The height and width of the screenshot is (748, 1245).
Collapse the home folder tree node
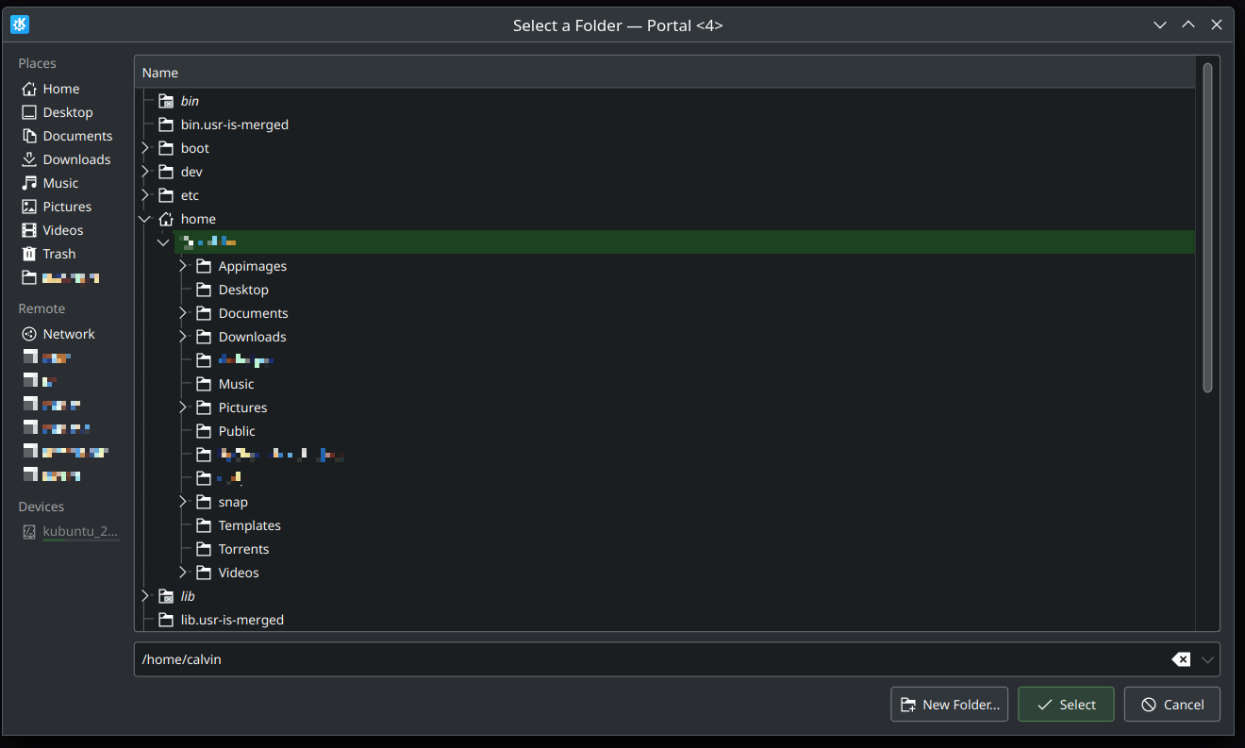[145, 219]
